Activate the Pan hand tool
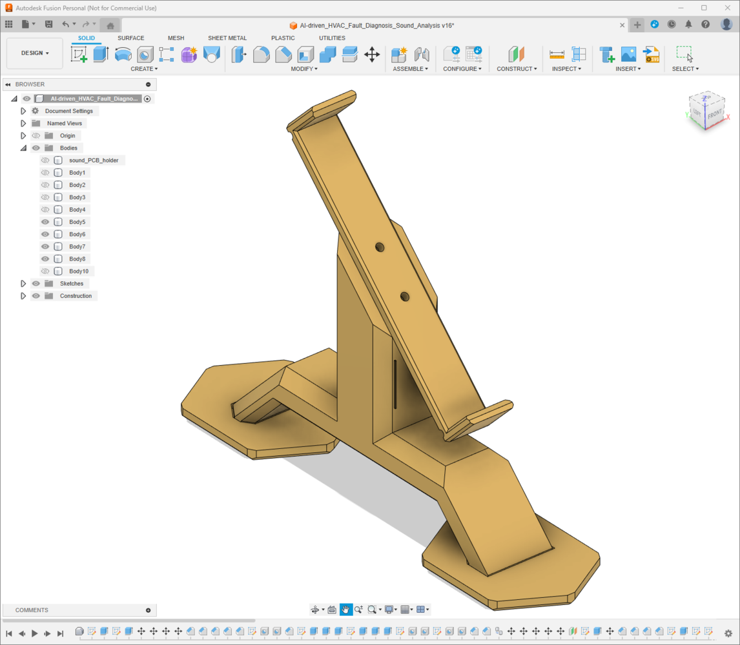Screen dimensions: 740x645 [345, 610]
